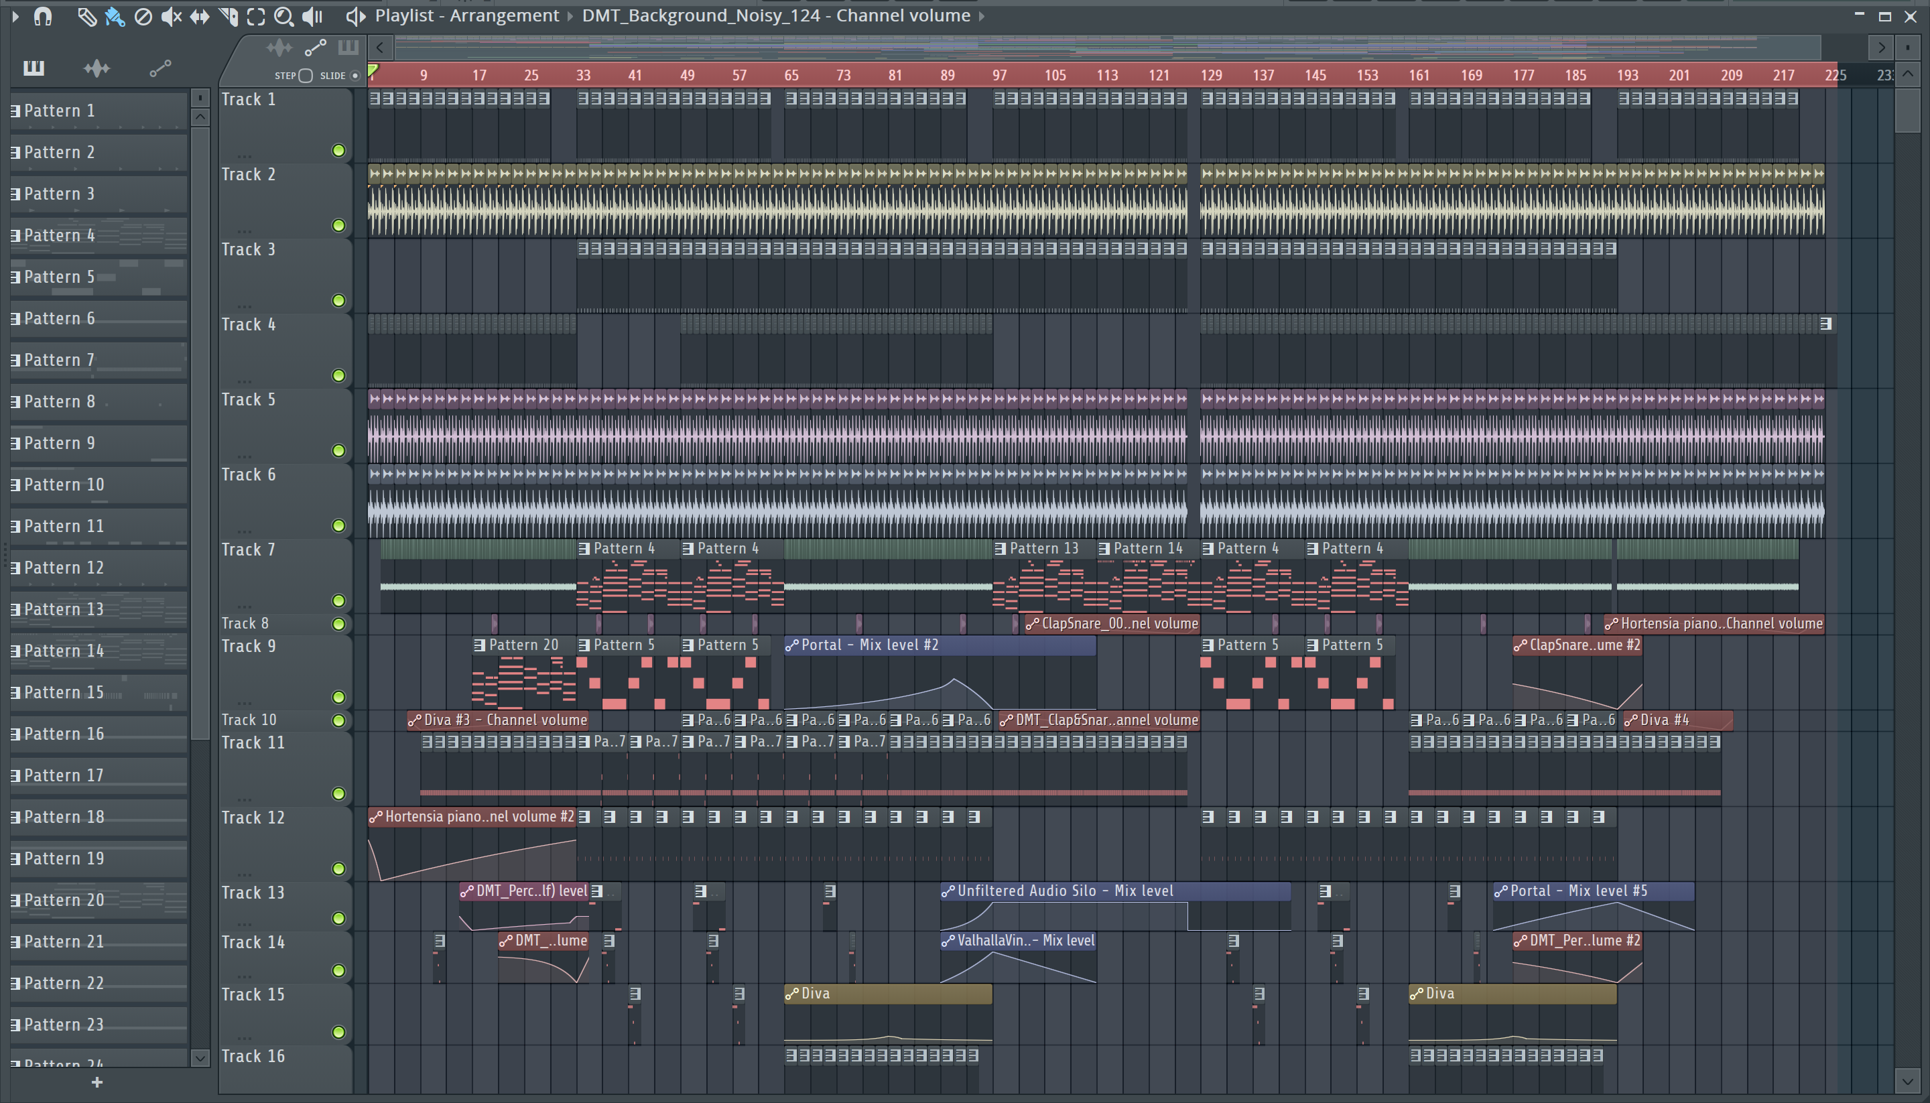Image resolution: width=1930 pixels, height=1103 pixels.
Task: Mute Track 1 via its green light
Action: click(338, 151)
